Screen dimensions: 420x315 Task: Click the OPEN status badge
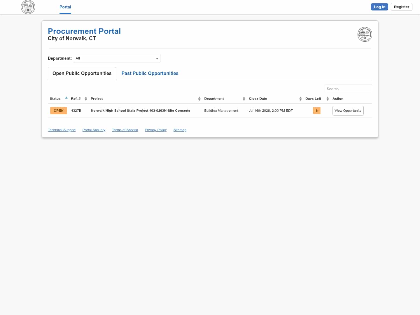[59, 111]
